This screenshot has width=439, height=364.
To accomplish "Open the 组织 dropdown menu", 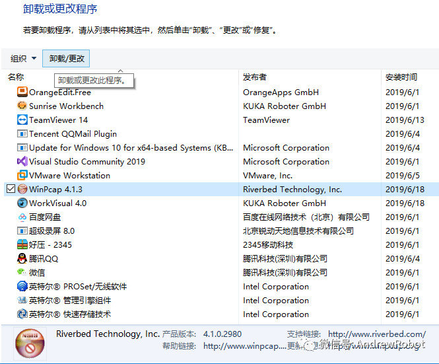I will pos(24,58).
